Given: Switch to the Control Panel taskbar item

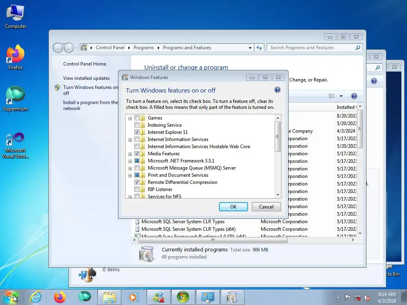Looking at the screenshot, I should click(207, 297).
